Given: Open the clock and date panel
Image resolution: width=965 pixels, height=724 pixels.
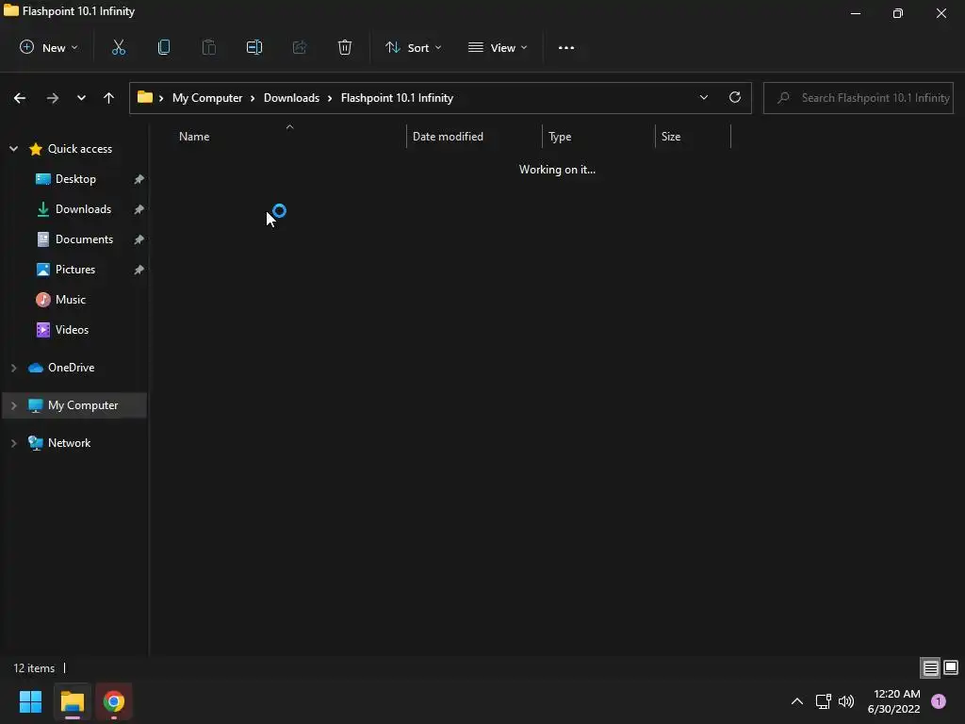Looking at the screenshot, I should pos(894,701).
